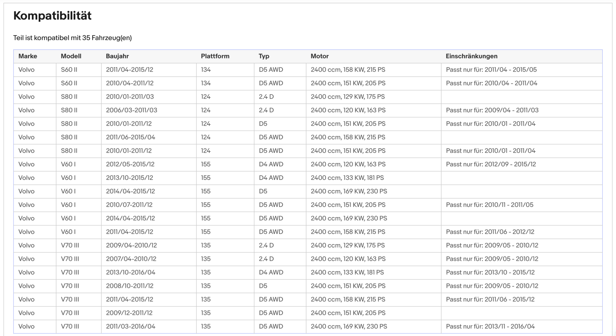Image resolution: width=616 pixels, height=336 pixels.
Task: Click the Typ column header
Action: point(264,56)
